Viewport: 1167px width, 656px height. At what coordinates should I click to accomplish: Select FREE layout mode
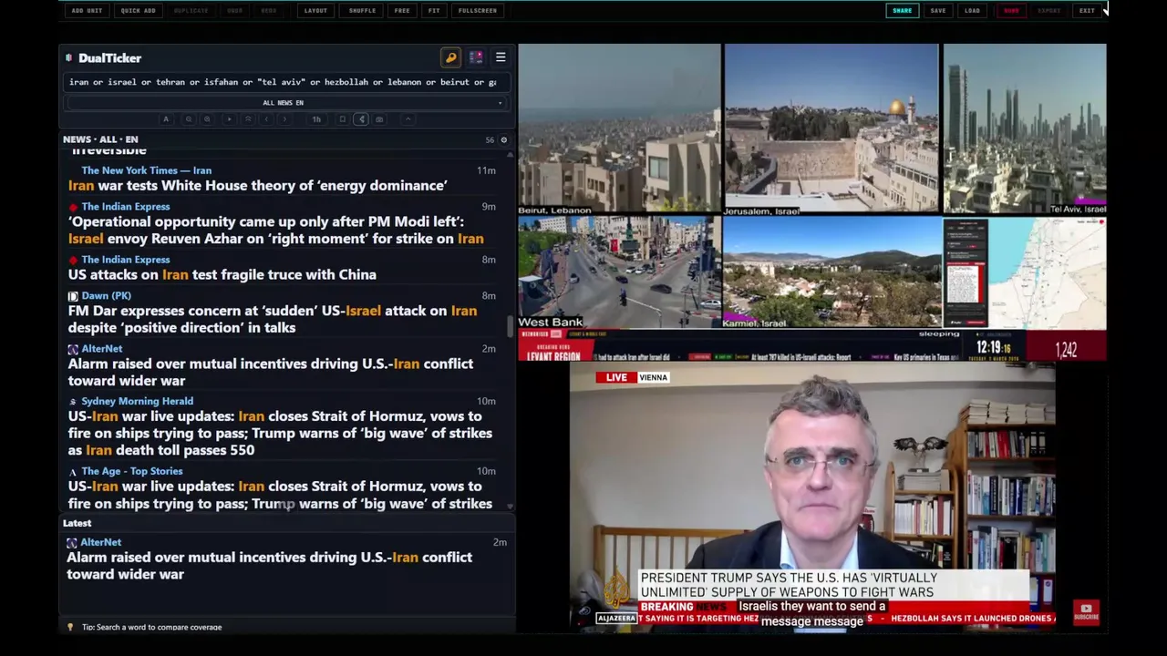(402, 11)
